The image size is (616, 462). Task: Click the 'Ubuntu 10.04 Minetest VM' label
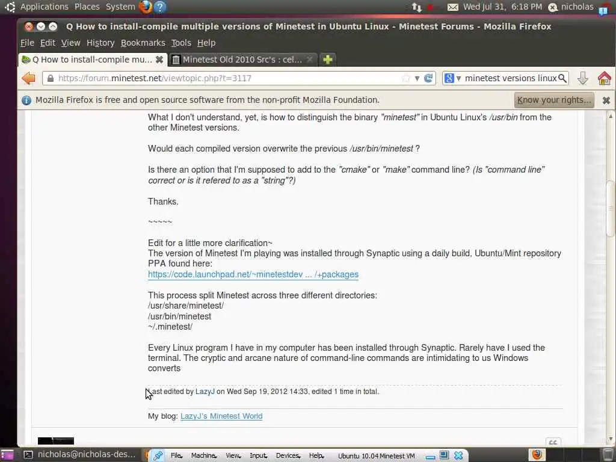click(377, 456)
